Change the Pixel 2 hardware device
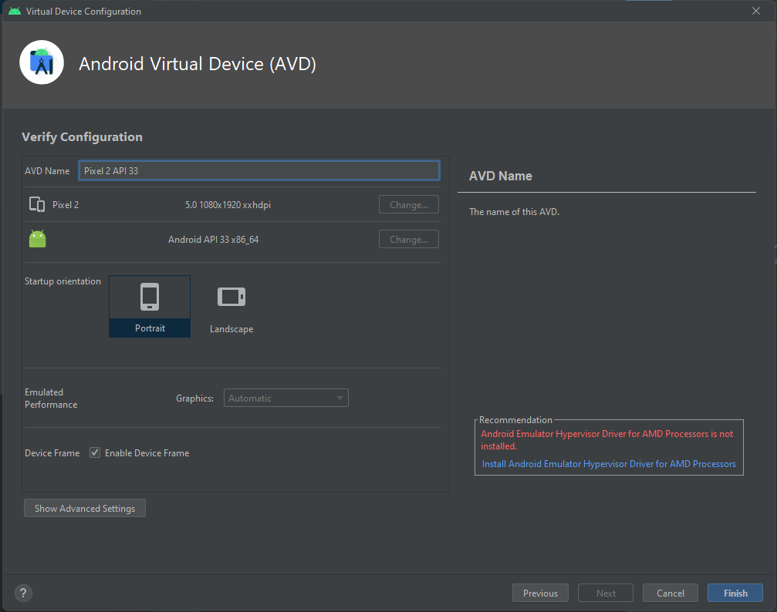Viewport: 777px width, 612px height. pos(409,204)
